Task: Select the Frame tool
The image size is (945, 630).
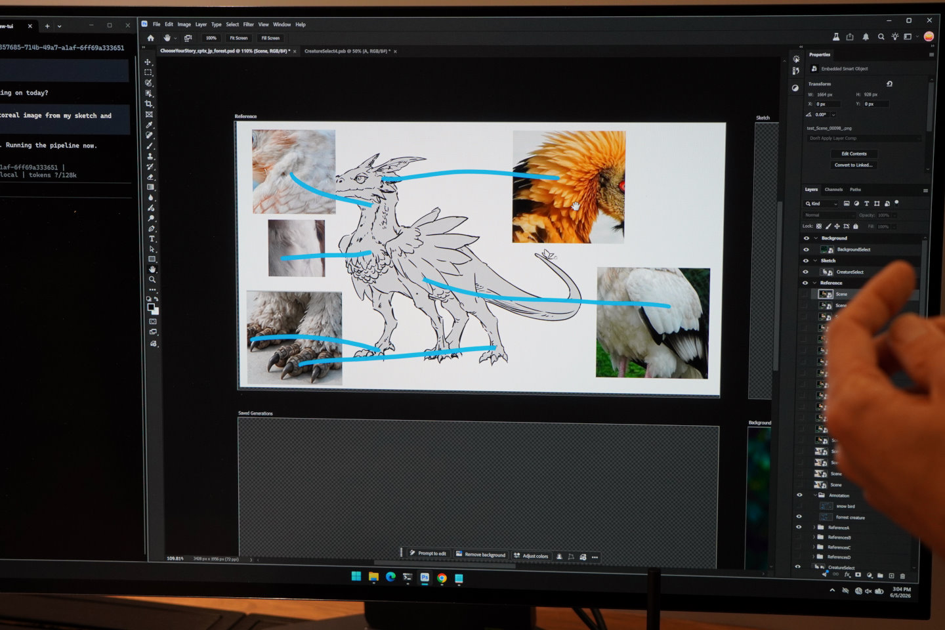Action: pos(149,114)
